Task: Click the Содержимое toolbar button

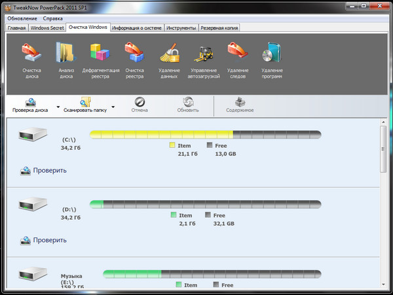Action: point(240,105)
